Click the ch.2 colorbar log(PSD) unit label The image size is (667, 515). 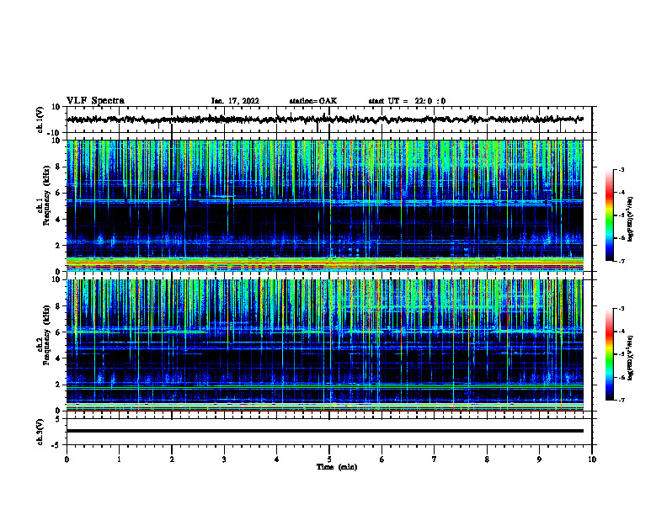(x=631, y=358)
